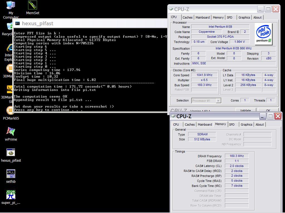Viewport: 285px width, 213px height.
Task: Click the Intel Inside Pentium III logo
Action: coord(264,34)
